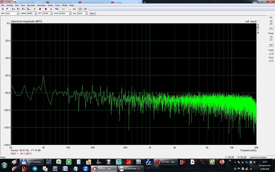Switch to YouTube Opera taskbar button
The width and height of the screenshot is (275, 172).
click(x=166, y=162)
